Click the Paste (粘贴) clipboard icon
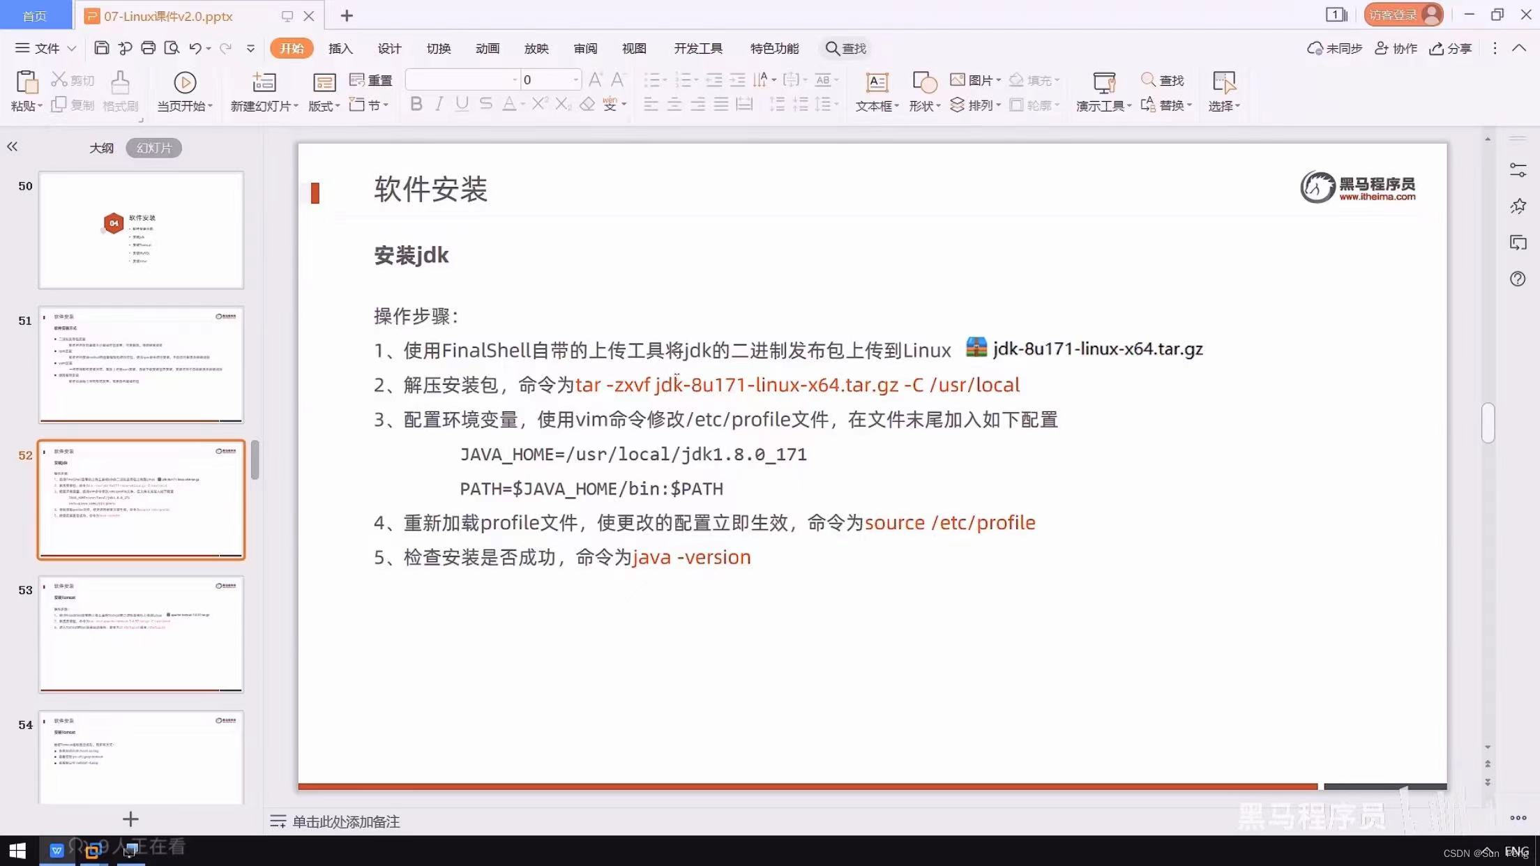Screen dimensions: 1540x866 pyautogui.click(x=27, y=82)
